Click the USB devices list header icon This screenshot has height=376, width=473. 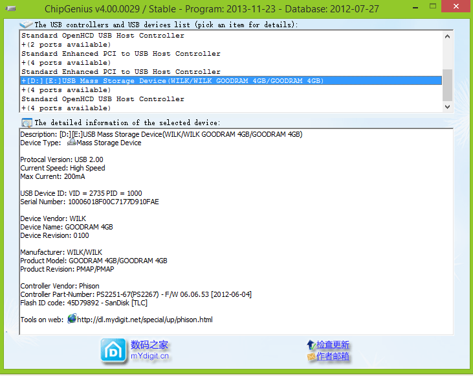(26, 24)
